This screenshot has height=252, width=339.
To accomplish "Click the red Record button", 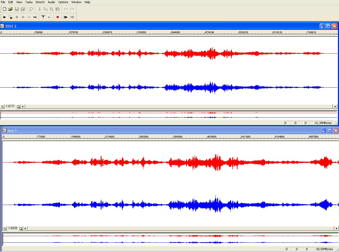I will click(58, 17).
